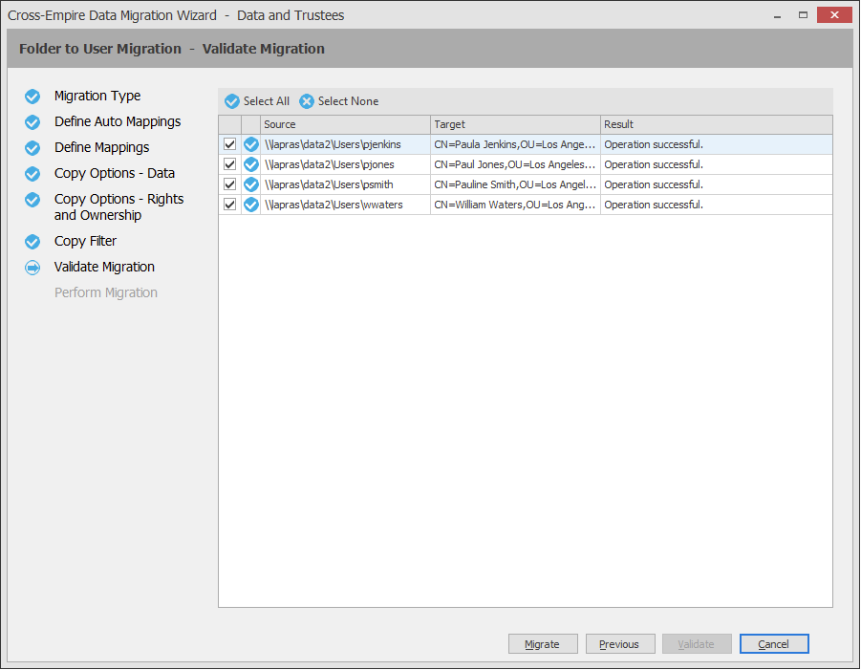This screenshot has height=670, width=861.
Task: Click the Define Mappings completed step icon
Action: click(x=32, y=148)
